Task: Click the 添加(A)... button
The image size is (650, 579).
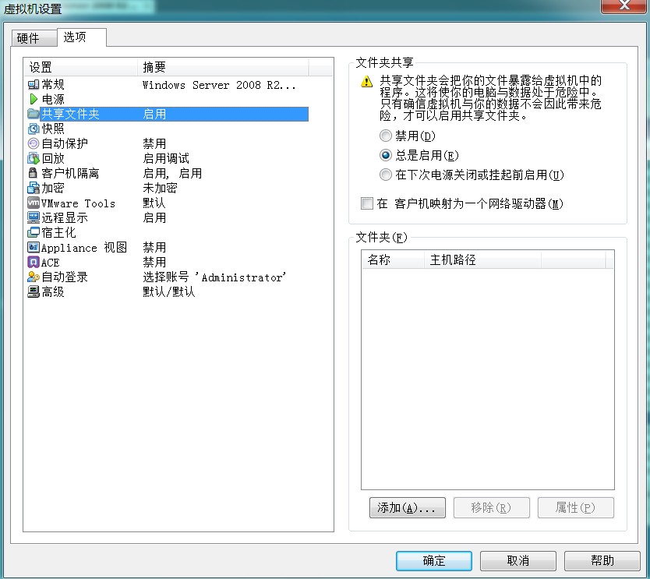Action: 408,508
